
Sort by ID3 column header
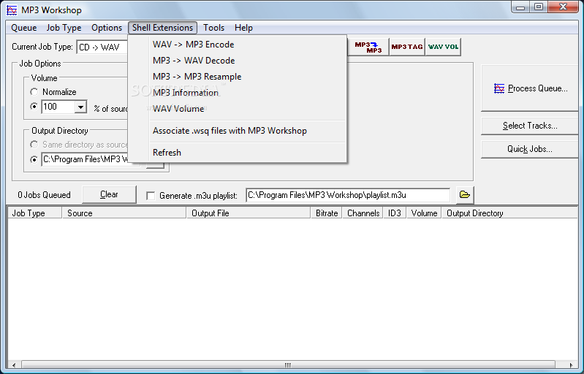(395, 213)
